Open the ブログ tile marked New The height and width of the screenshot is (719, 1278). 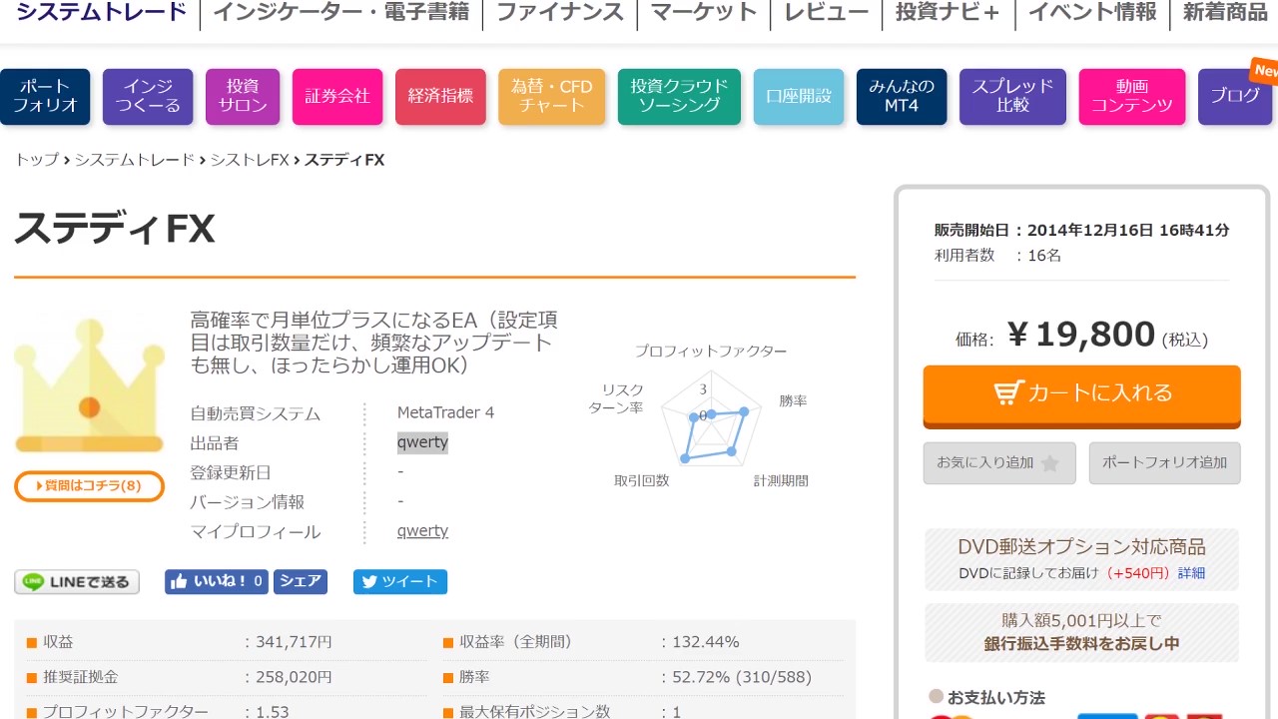point(1234,97)
